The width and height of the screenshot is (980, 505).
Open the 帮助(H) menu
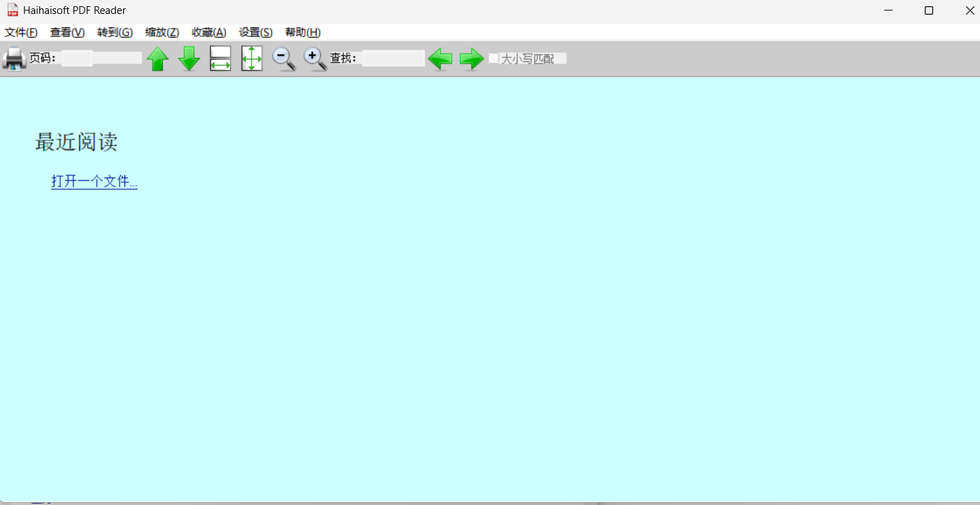tap(303, 32)
